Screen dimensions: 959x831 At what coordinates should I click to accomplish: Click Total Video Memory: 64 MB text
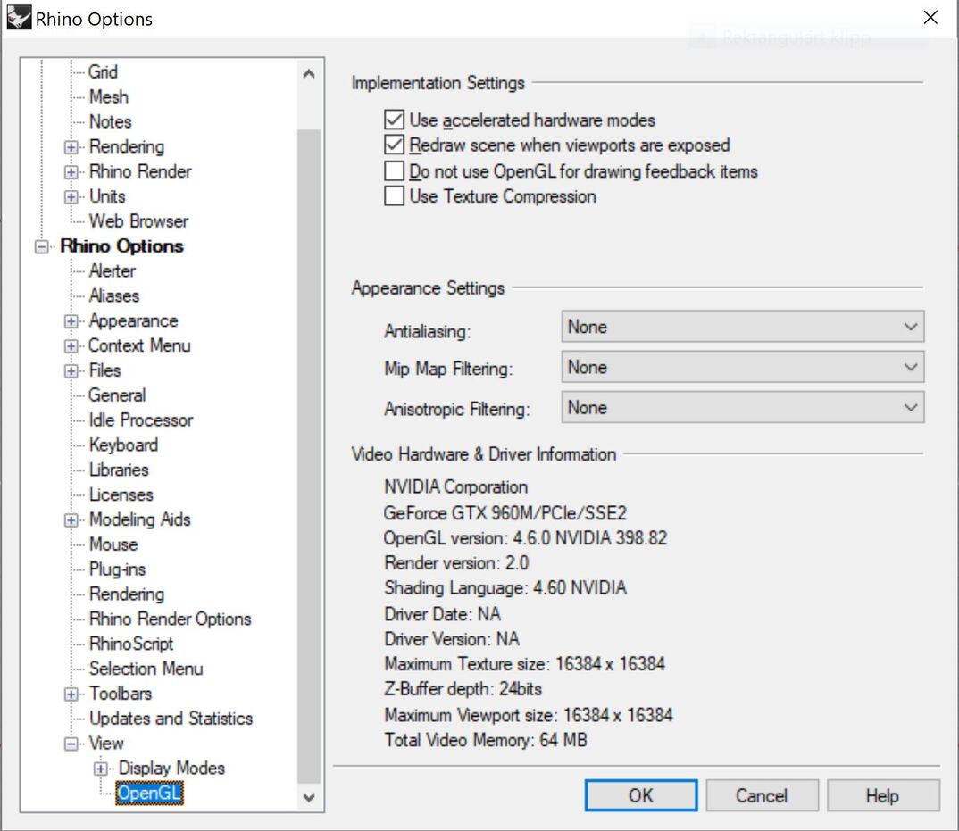[x=486, y=740]
